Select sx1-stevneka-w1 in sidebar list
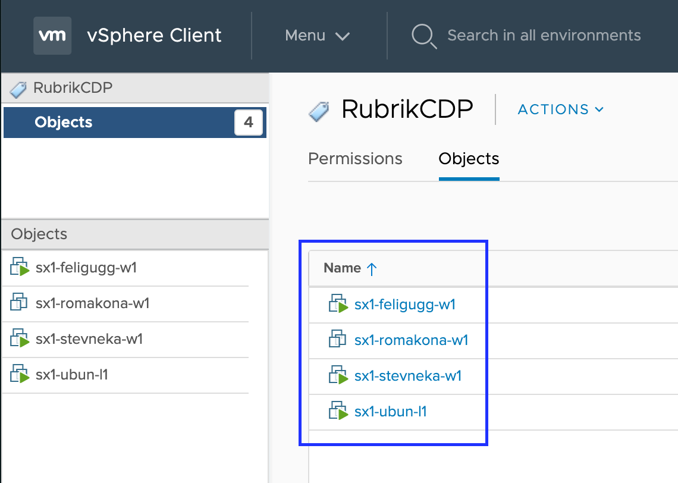This screenshot has height=483, width=678. pyautogui.click(x=125, y=339)
